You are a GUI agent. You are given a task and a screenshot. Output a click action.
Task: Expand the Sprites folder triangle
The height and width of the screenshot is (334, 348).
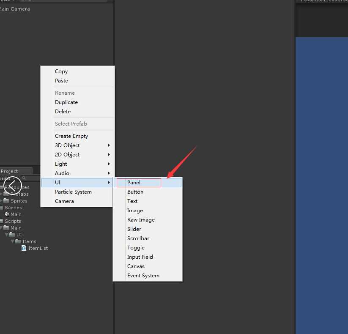[1, 201]
